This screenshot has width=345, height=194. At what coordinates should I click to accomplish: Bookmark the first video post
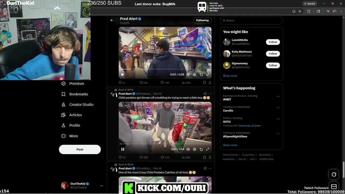[205, 83]
